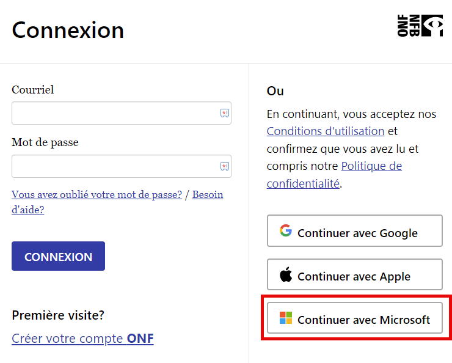Click the Apple logo icon
The width and height of the screenshot is (452, 363).
286,274
